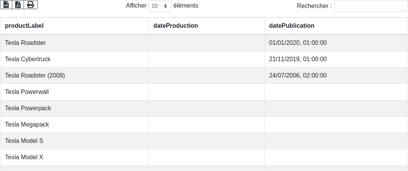Viewport: 408px width, 171px height.
Task: Sort by dateProduction column header
Action: pyautogui.click(x=175, y=26)
